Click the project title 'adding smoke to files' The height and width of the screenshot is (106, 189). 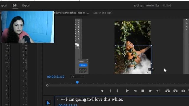146,6
